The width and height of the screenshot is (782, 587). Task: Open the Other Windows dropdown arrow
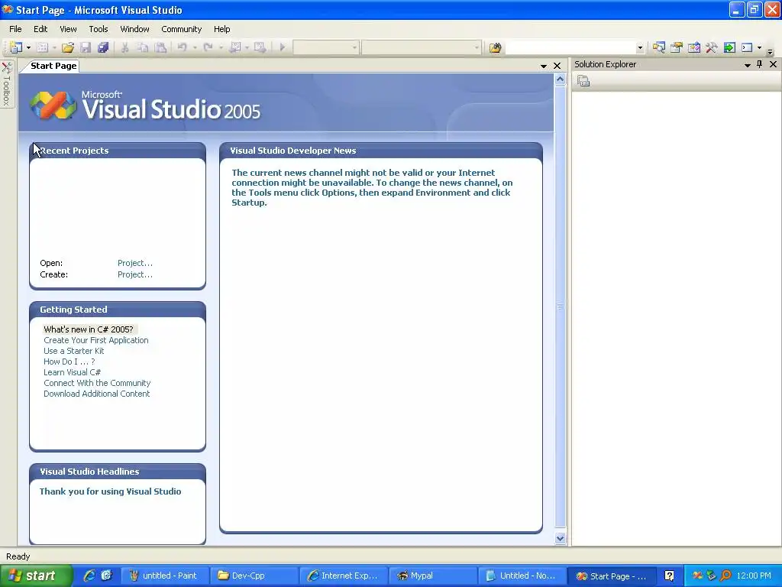[760, 48]
